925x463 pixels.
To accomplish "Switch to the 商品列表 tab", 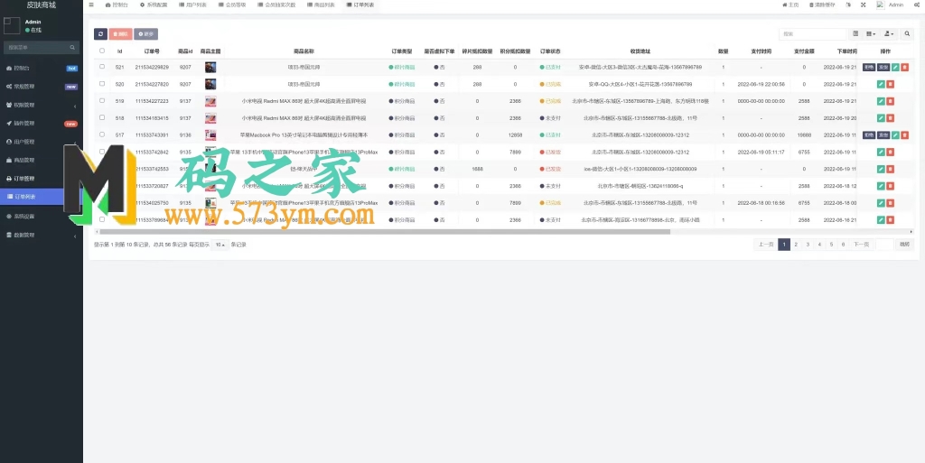I will [x=322, y=5].
